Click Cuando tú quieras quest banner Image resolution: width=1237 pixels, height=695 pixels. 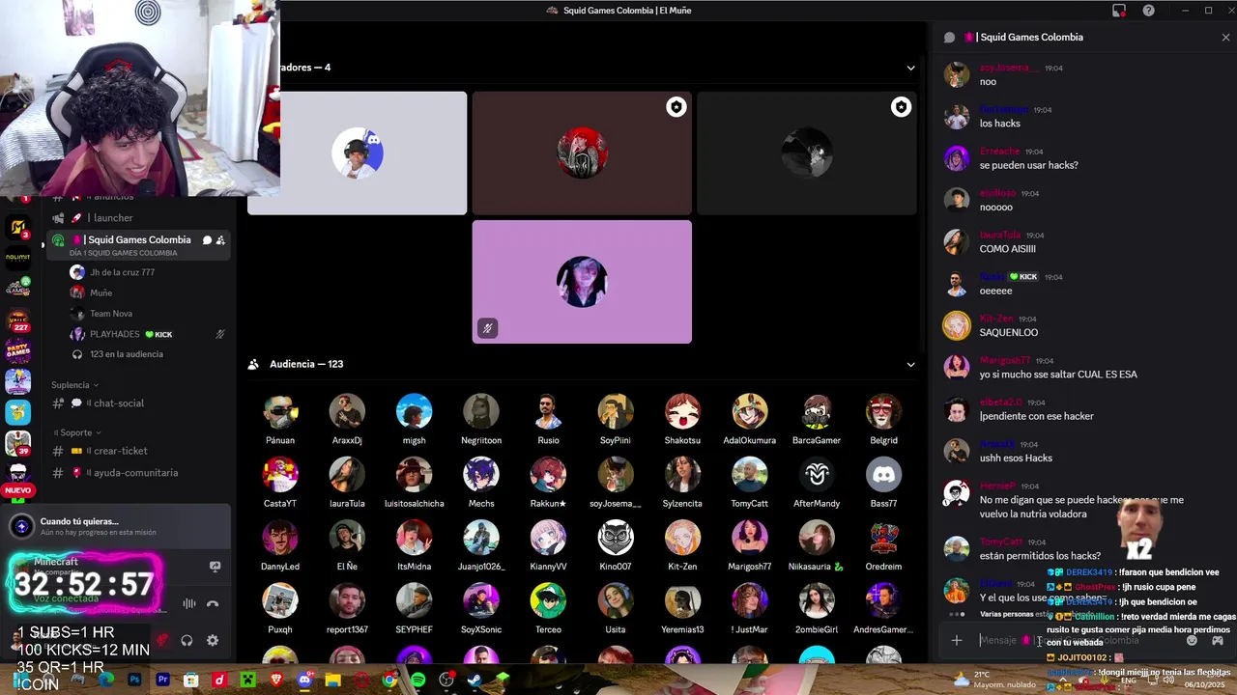coord(118,526)
